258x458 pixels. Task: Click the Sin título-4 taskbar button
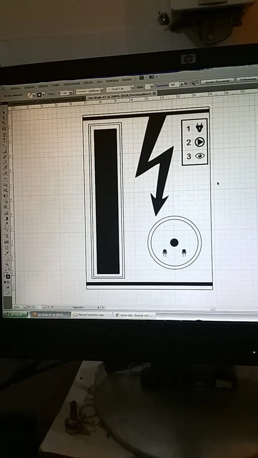click(x=50, y=315)
